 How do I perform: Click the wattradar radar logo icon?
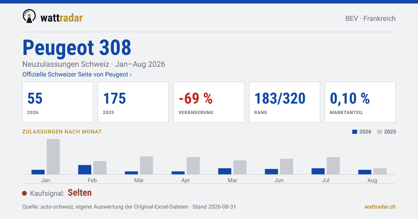click(x=29, y=16)
